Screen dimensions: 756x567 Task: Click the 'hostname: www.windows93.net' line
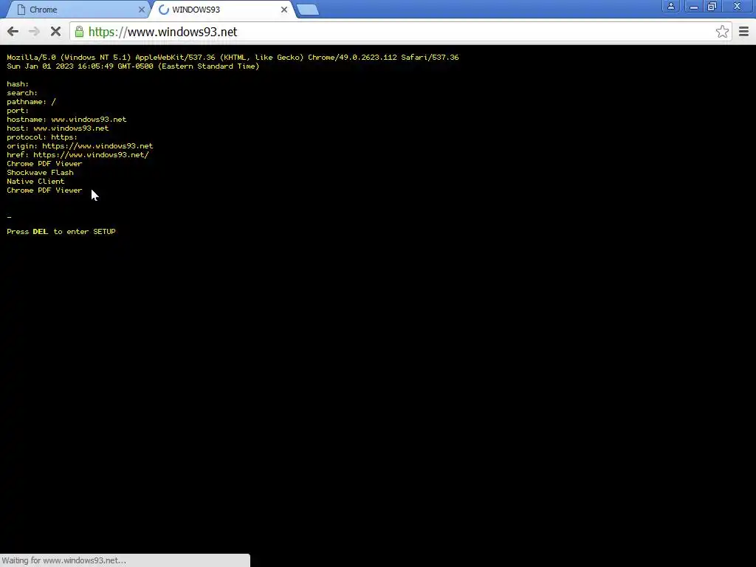(66, 119)
